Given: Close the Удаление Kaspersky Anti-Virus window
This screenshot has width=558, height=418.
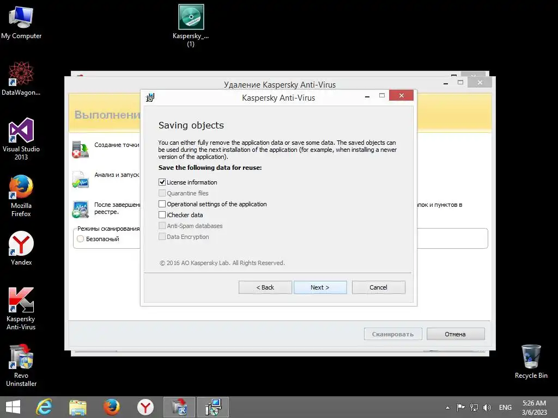Looking at the screenshot, I should coord(480,83).
